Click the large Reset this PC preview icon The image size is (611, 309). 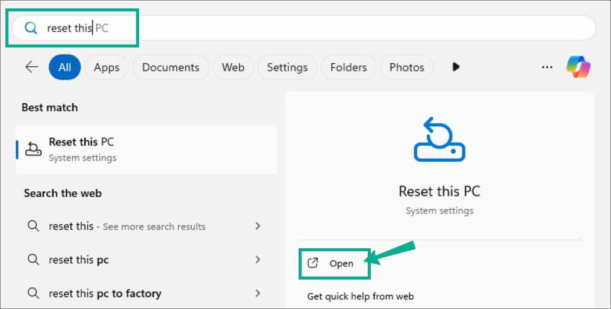click(x=439, y=139)
